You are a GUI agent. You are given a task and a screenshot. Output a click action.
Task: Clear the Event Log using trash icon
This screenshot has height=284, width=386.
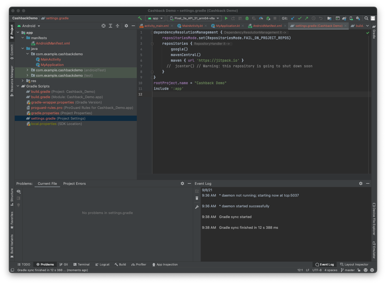(x=197, y=198)
